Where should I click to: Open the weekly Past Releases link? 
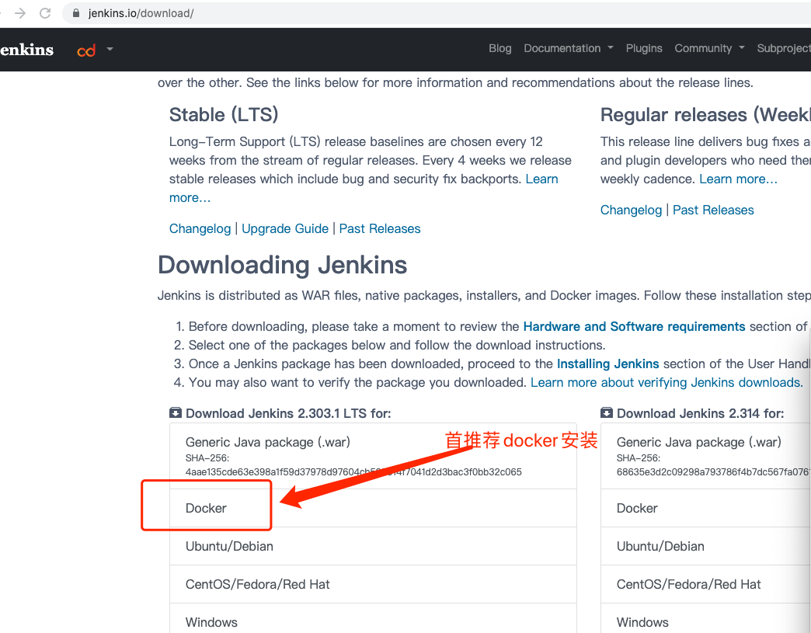[713, 210]
